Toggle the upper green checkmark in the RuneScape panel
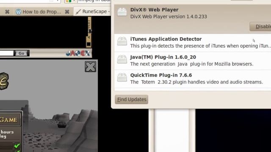The height and width of the screenshot is (152, 271). pos(17,146)
